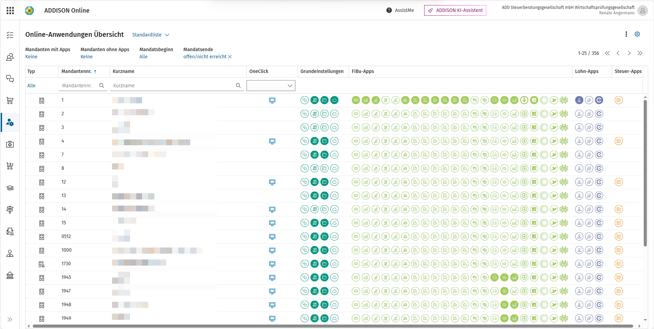Viewport: 654px width, 329px height.
Task: Open the settings gear for the list
Action: [637, 34]
